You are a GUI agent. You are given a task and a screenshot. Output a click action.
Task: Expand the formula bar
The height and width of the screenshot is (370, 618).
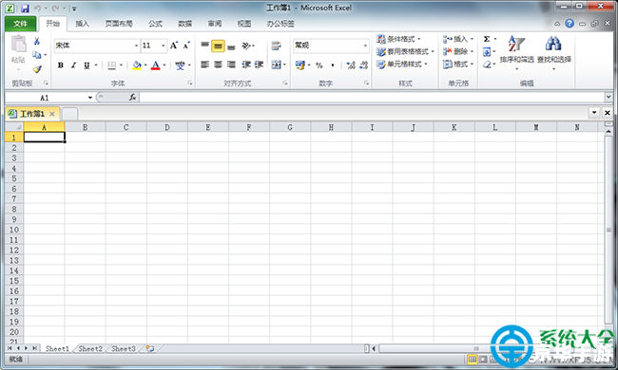pyautogui.click(x=608, y=97)
